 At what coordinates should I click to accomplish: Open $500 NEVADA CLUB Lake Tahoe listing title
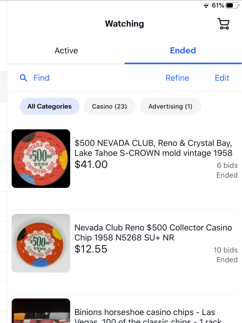click(x=153, y=148)
